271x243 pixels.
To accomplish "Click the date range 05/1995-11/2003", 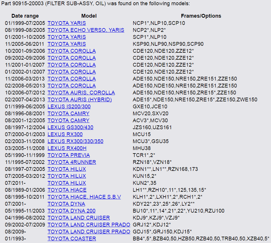I will (x=25, y=211).
